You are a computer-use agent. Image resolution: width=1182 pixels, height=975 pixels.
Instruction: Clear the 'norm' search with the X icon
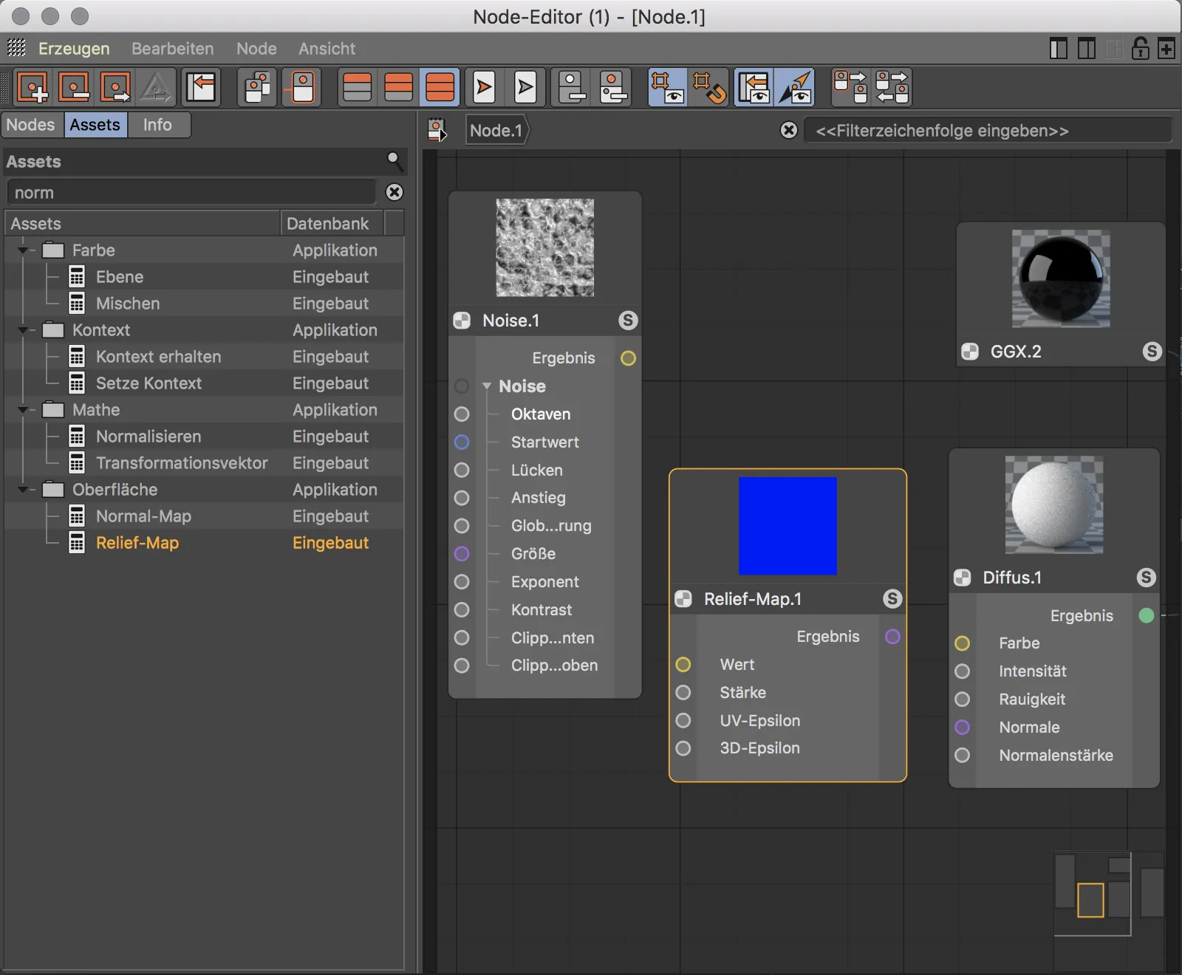(394, 192)
